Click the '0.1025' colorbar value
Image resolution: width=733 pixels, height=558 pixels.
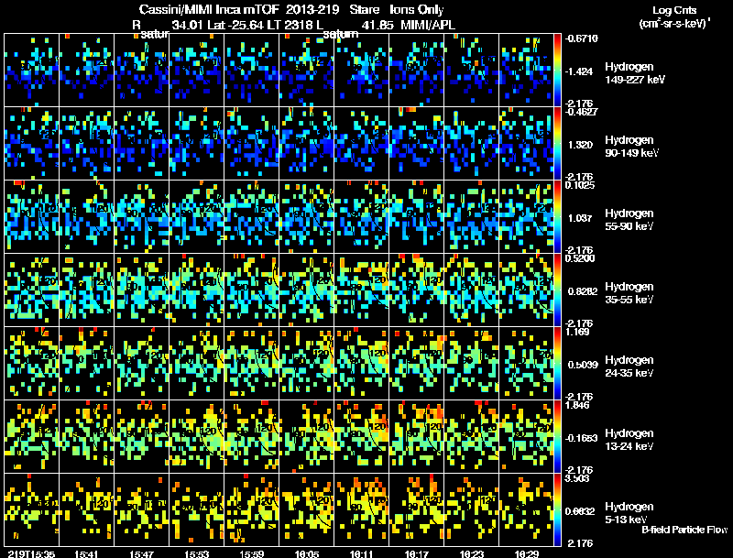(x=580, y=185)
